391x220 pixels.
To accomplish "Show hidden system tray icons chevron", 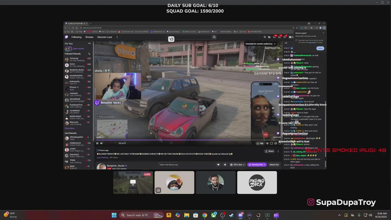I will (x=339, y=215).
